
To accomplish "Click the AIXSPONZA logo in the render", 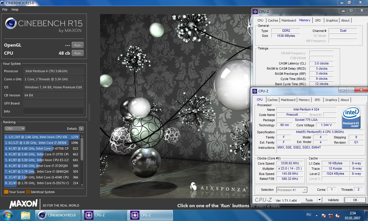I will click(x=218, y=188).
